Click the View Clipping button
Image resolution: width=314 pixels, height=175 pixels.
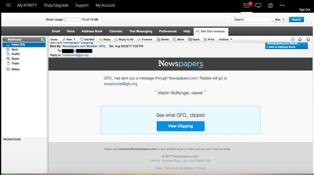coord(180,126)
